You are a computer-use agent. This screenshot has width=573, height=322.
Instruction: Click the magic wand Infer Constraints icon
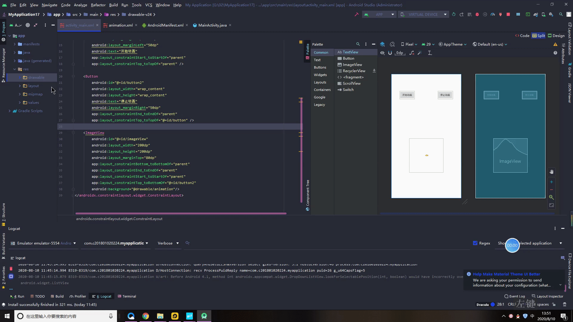click(420, 53)
